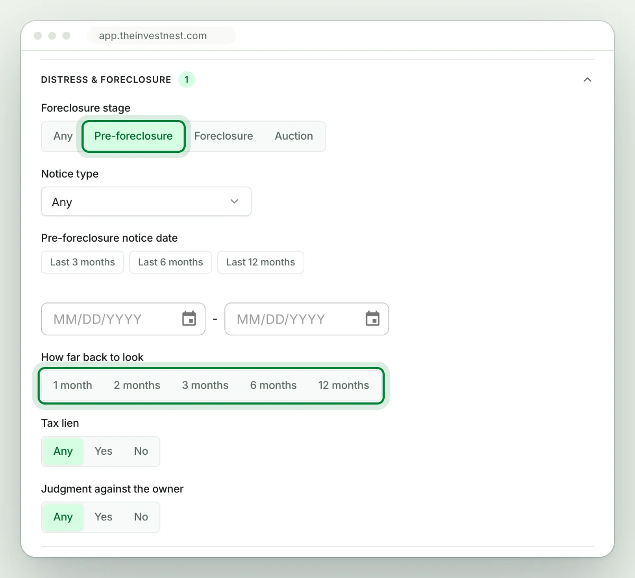
Task: Choose Last 3 months notice date
Action: (x=83, y=262)
